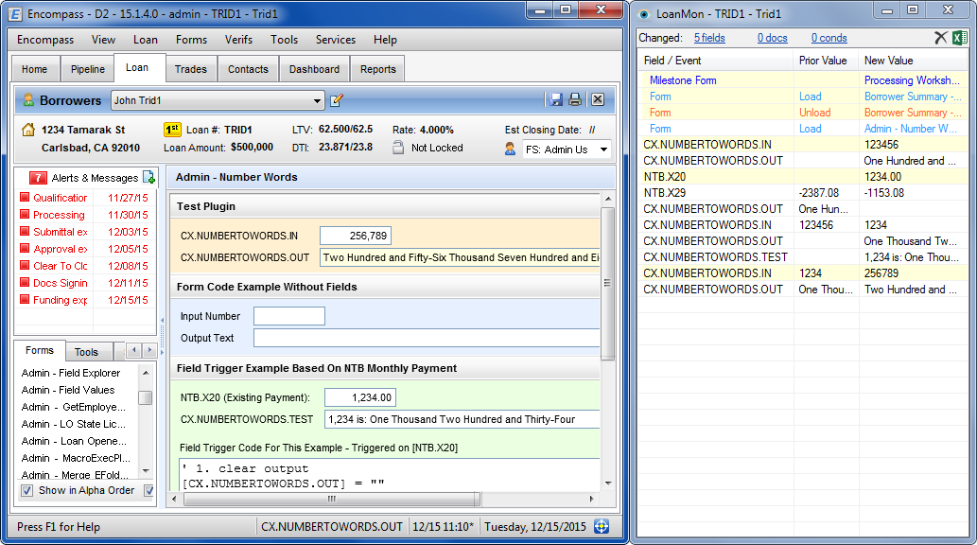Screen dimensions: 977x545
Task: Click the Encompass E icon in the title bar
Action: click(15, 13)
